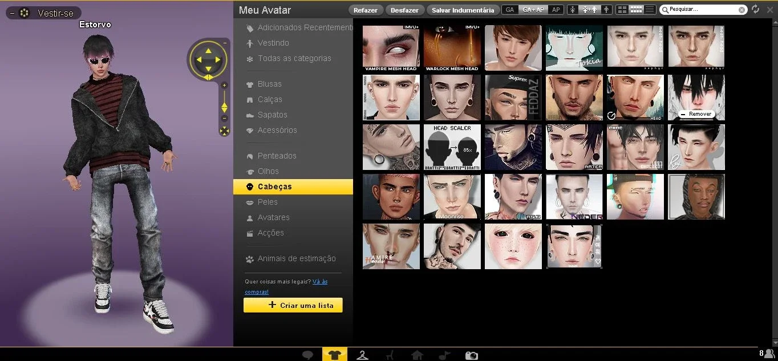The image size is (778, 361).
Task: Click Salvar Indumentária button
Action: pos(463,10)
